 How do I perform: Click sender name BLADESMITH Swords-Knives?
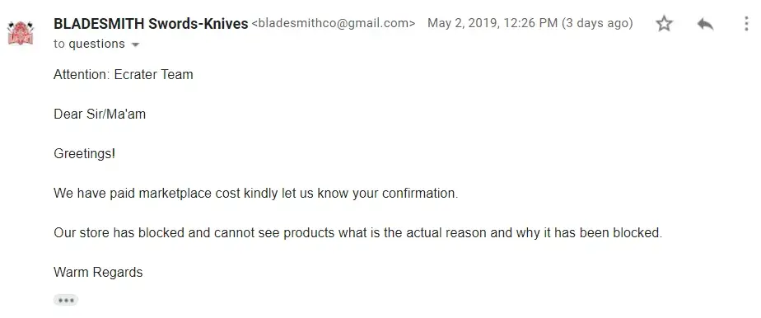point(151,23)
